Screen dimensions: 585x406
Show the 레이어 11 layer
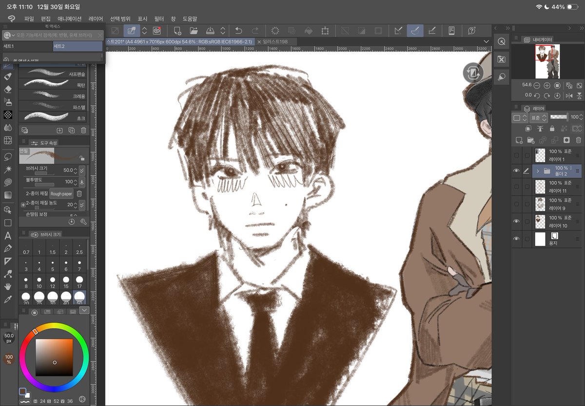tap(516, 187)
